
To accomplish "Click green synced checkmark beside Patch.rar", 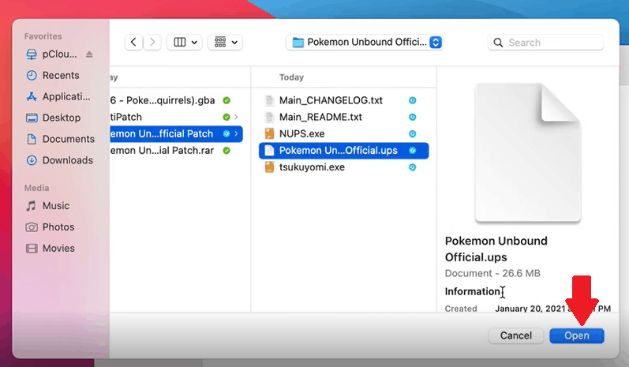I will 227,151.
